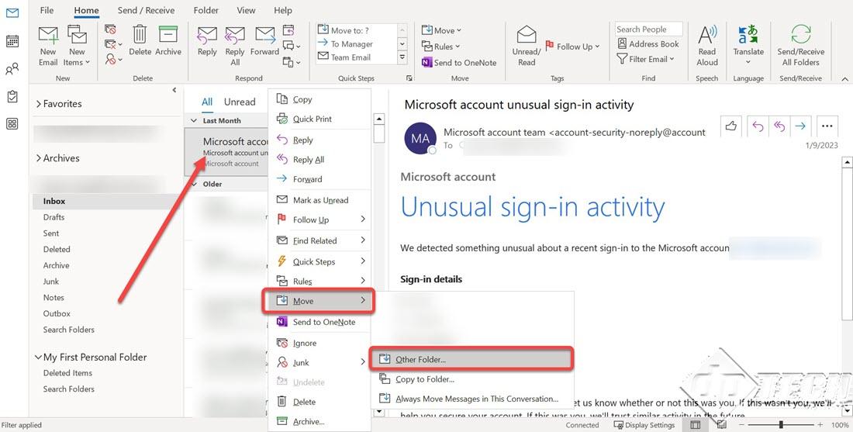Viewport: 853px width, 432px height.
Task: Click Display Settings in status bar
Action: (x=644, y=425)
